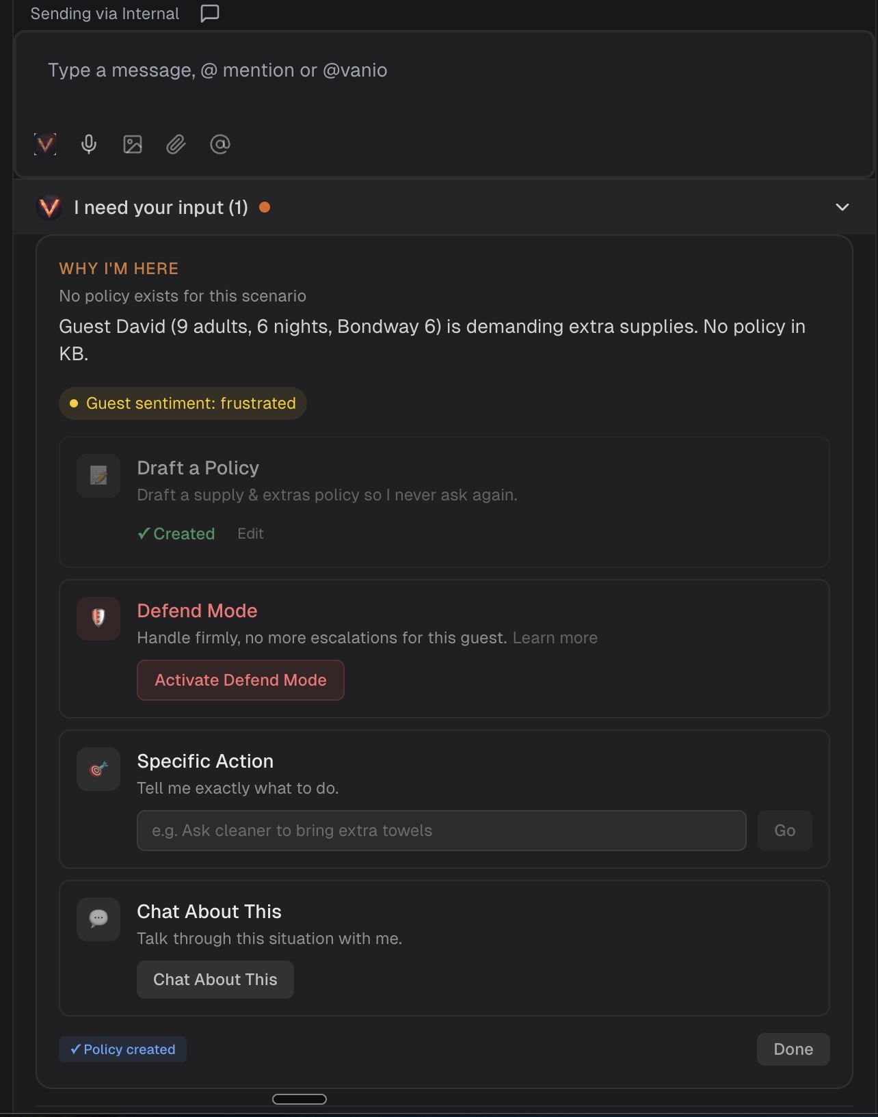The height and width of the screenshot is (1117, 878).
Task: Click the chat bubble icon beside Sending via Internal
Action: (210, 14)
